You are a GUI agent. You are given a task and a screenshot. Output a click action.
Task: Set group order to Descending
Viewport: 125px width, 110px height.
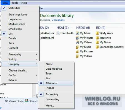56,99
